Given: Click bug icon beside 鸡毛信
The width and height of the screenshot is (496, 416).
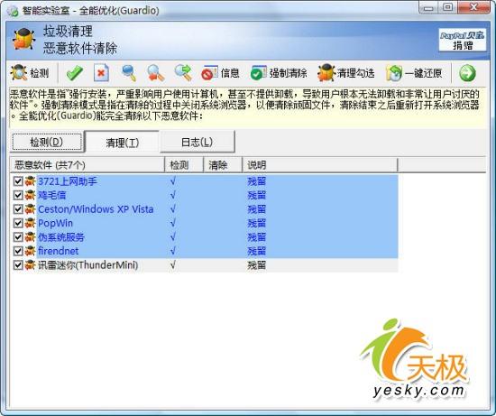Looking at the screenshot, I should (x=30, y=195).
